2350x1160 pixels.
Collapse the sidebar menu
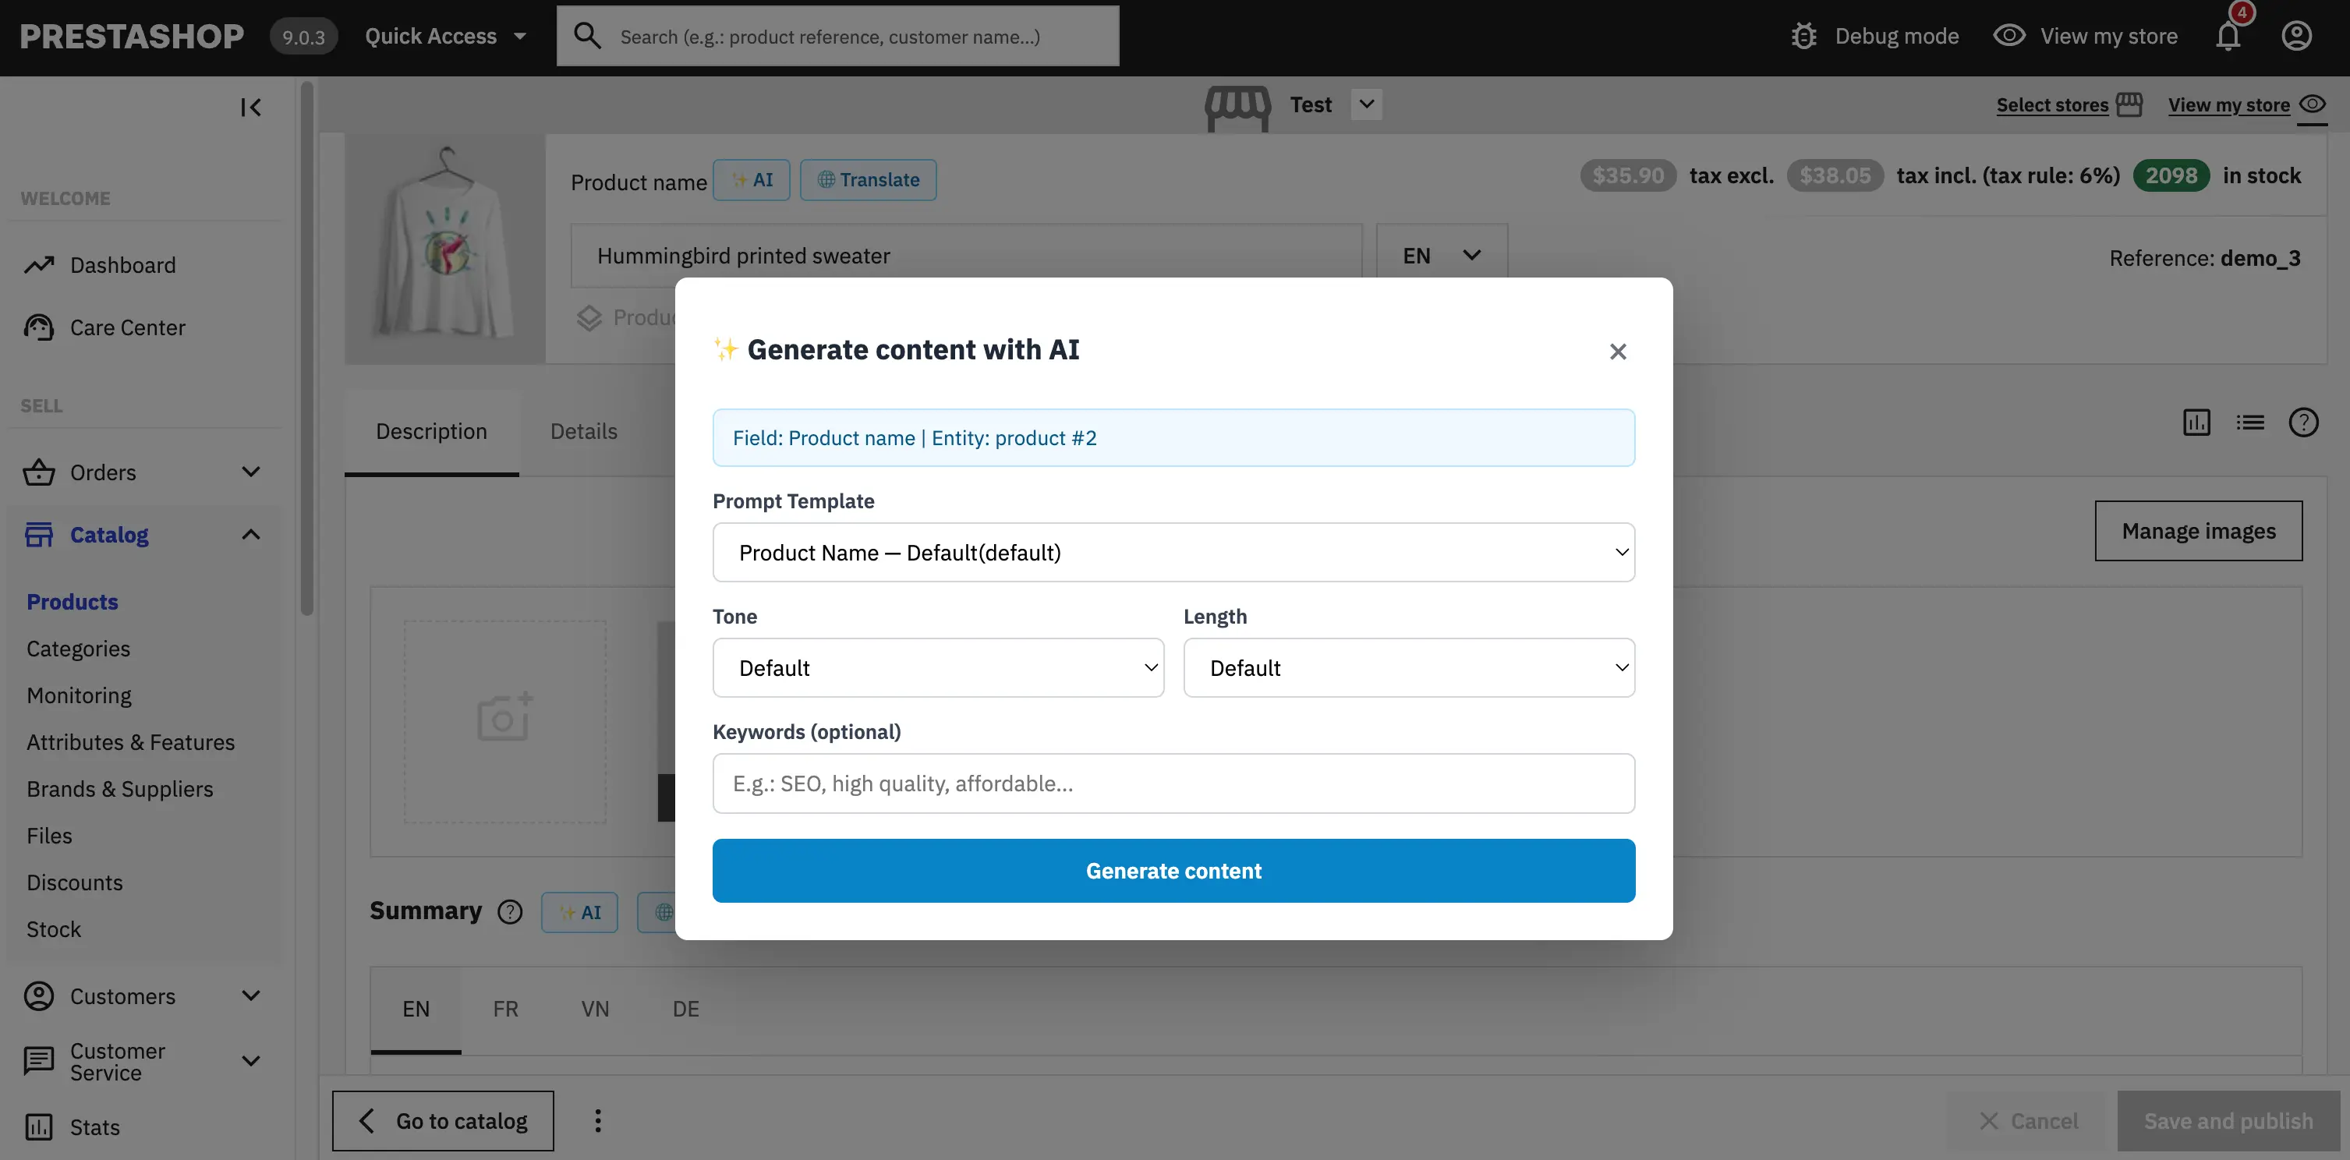coord(251,108)
